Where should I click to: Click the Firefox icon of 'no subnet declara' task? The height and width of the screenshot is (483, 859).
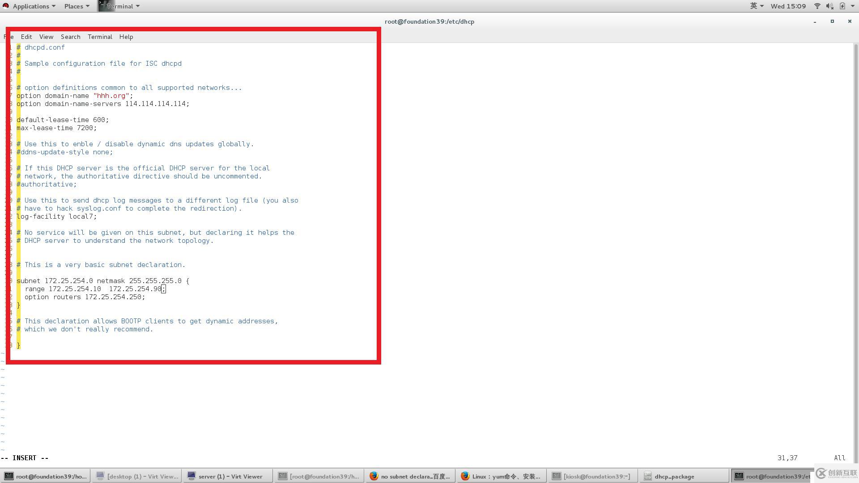pyautogui.click(x=374, y=476)
